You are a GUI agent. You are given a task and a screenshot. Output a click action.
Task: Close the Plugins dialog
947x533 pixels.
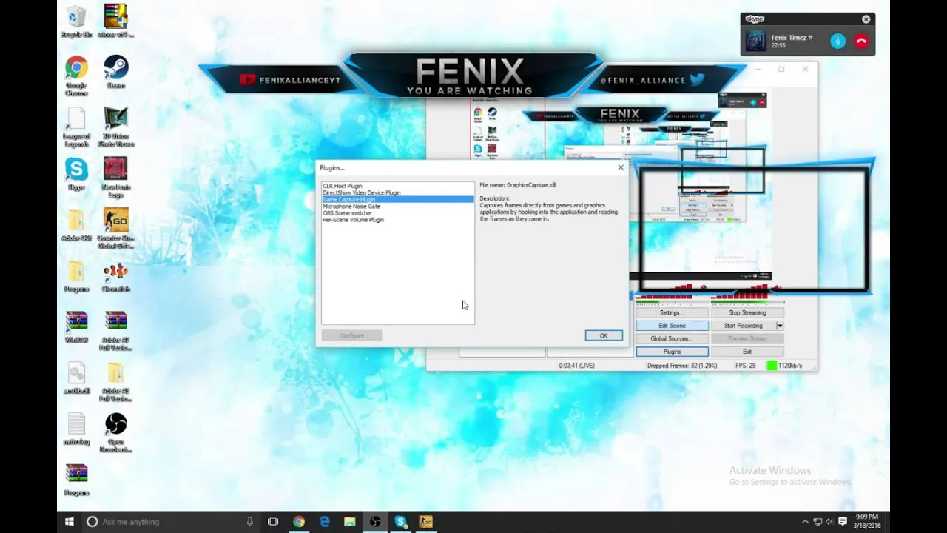pyautogui.click(x=621, y=167)
